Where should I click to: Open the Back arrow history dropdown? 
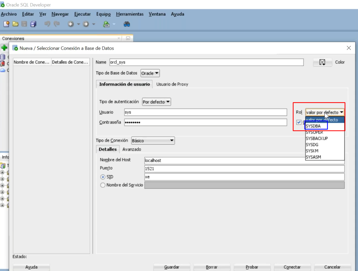click(x=78, y=24)
